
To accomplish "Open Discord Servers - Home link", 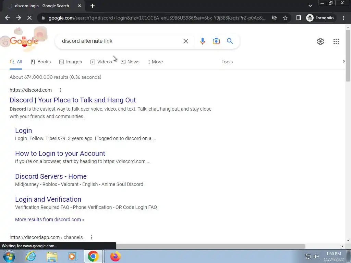I will 51,176.
